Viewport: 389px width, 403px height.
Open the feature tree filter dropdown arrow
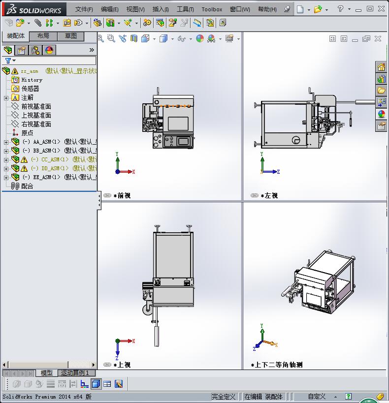click(x=14, y=61)
